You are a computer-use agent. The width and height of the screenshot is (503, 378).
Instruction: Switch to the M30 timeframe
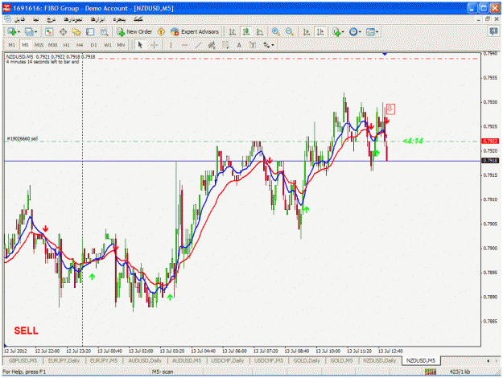click(x=52, y=45)
